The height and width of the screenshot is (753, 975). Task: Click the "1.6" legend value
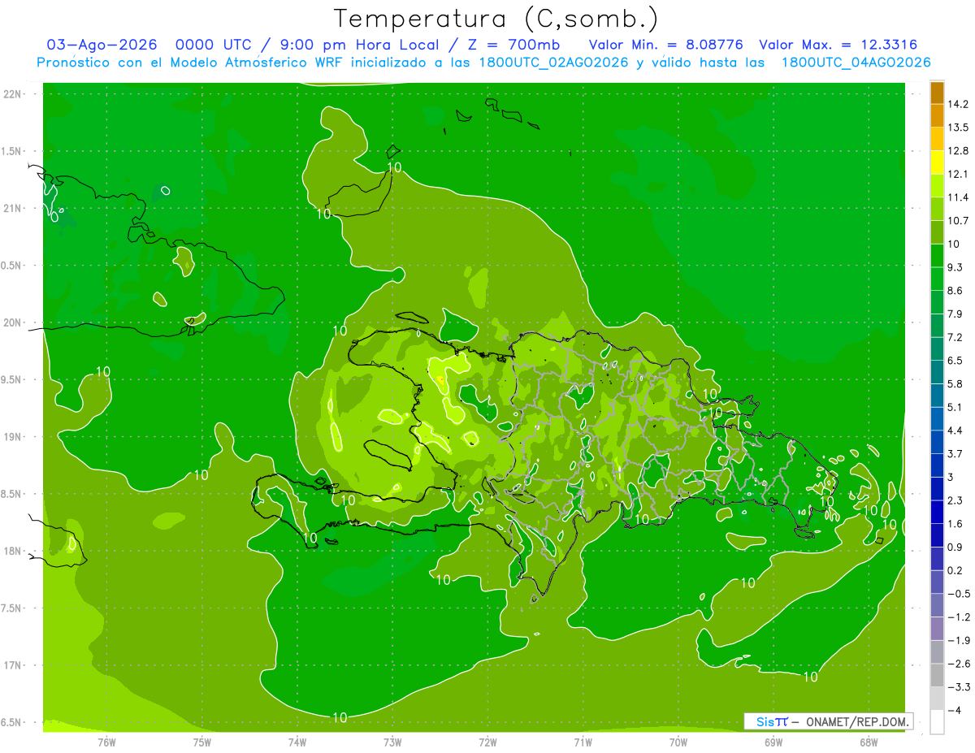(x=955, y=524)
